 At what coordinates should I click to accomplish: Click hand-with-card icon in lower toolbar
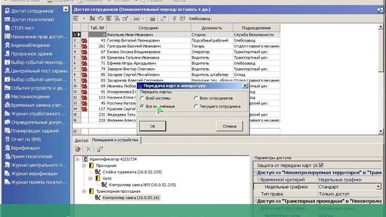point(78,149)
